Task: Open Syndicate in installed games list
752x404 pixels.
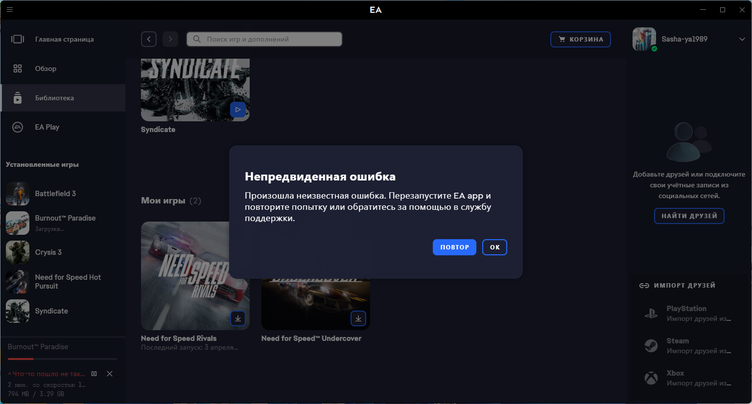Action: point(63,311)
